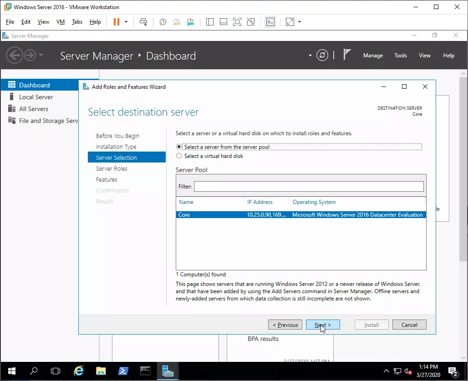This screenshot has width=468, height=381.
Task: Go to Before You Begin wizard step
Action: click(x=117, y=136)
